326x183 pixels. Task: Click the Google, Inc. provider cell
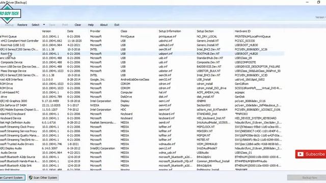(x=97, y=79)
